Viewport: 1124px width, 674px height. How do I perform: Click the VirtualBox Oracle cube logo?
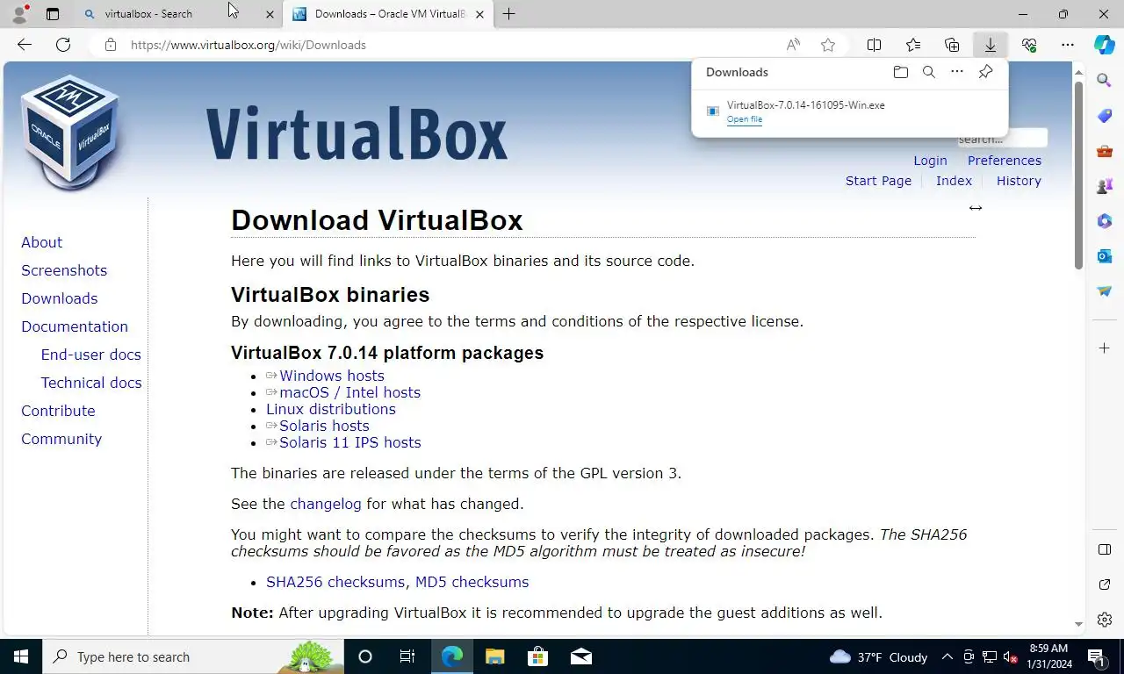point(70,132)
